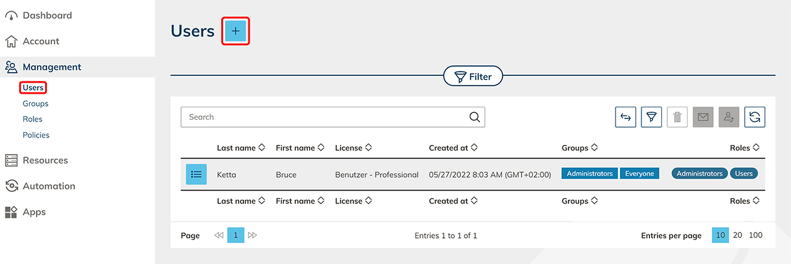Sort by Last name column header
Screen dimensions: 791x264
pyautogui.click(x=240, y=148)
